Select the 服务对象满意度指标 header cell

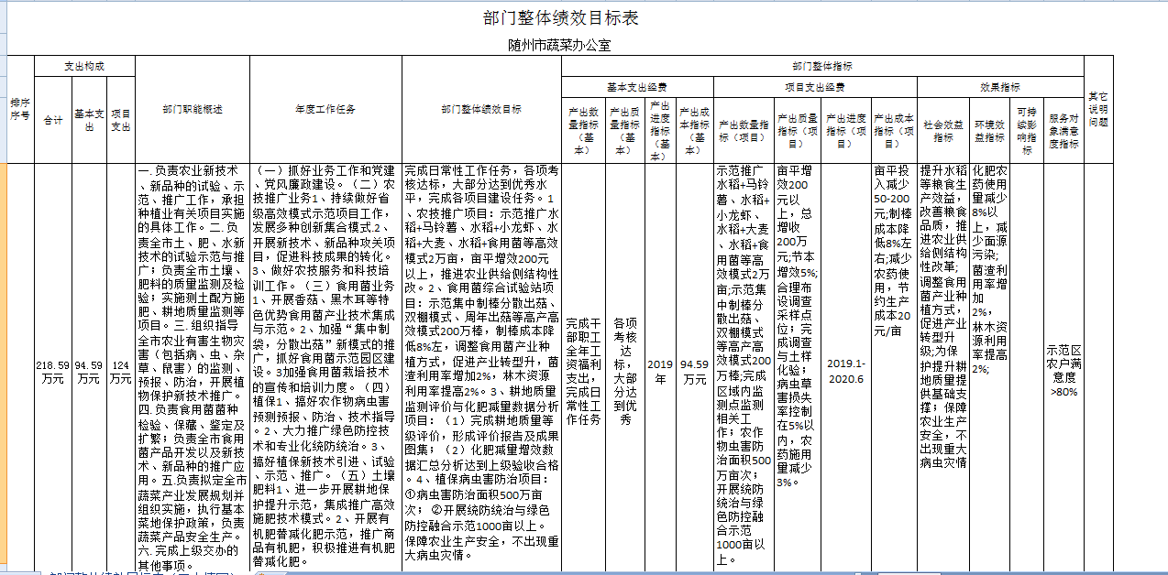point(1064,130)
